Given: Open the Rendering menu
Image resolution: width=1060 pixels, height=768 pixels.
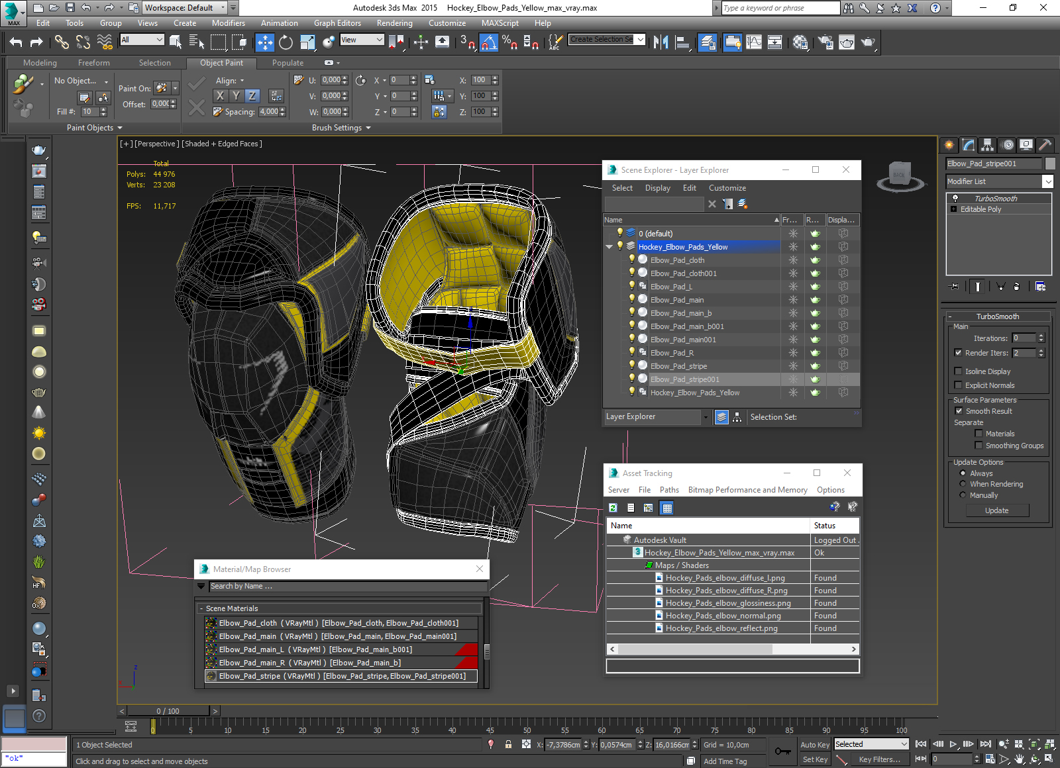Looking at the screenshot, I should point(394,23).
